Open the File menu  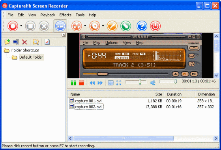[x=10, y=15]
